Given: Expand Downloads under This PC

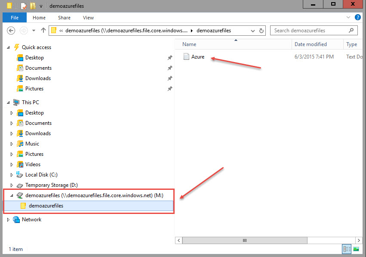Looking at the screenshot, I should (x=12, y=133).
